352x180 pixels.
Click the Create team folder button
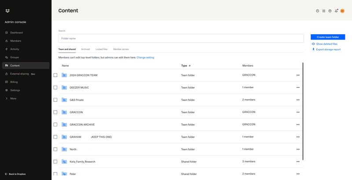pyautogui.click(x=327, y=37)
